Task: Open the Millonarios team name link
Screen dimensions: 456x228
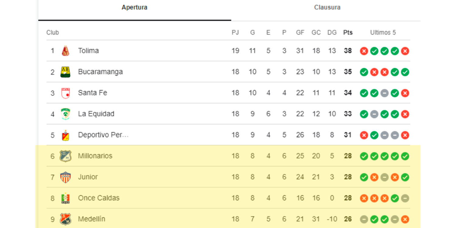Action: 95,156
